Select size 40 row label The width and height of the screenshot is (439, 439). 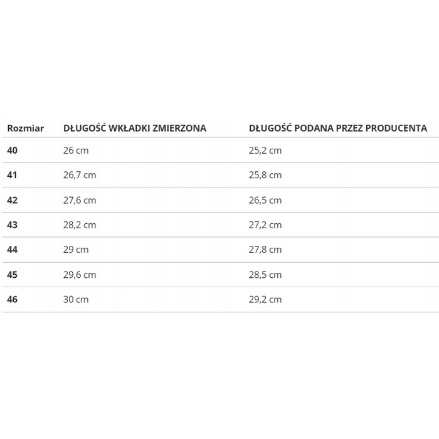click(x=13, y=151)
